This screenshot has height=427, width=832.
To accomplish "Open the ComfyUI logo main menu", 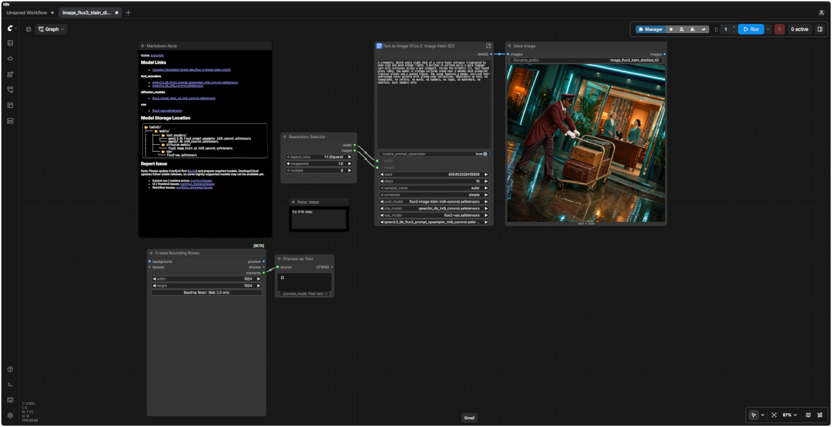I will pos(11,29).
